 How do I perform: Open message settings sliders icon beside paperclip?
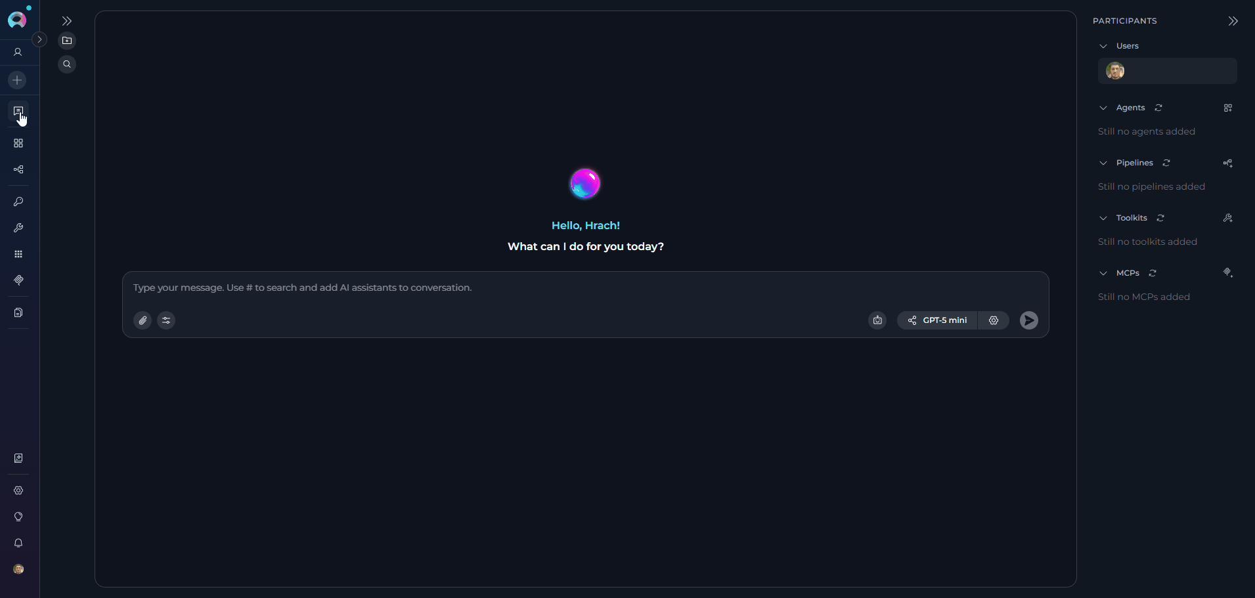pos(165,320)
